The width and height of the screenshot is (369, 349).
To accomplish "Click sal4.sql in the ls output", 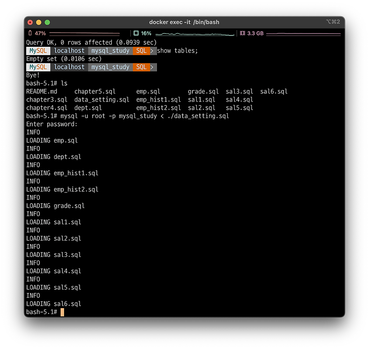I will (239, 100).
